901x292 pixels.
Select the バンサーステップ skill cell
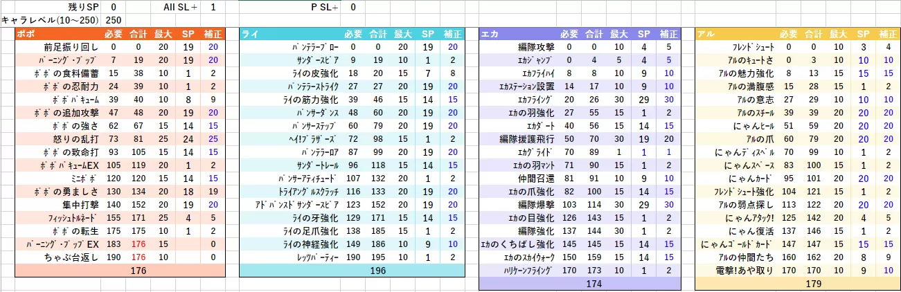[291, 125]
